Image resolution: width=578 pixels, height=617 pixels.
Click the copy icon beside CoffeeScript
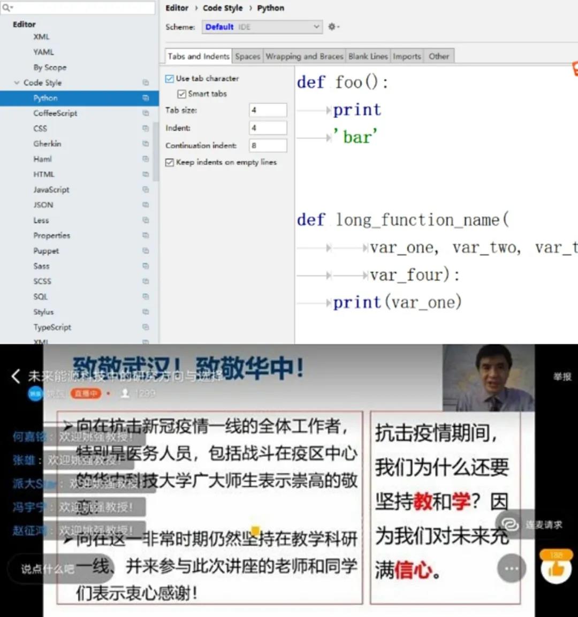tap(145, 113)
